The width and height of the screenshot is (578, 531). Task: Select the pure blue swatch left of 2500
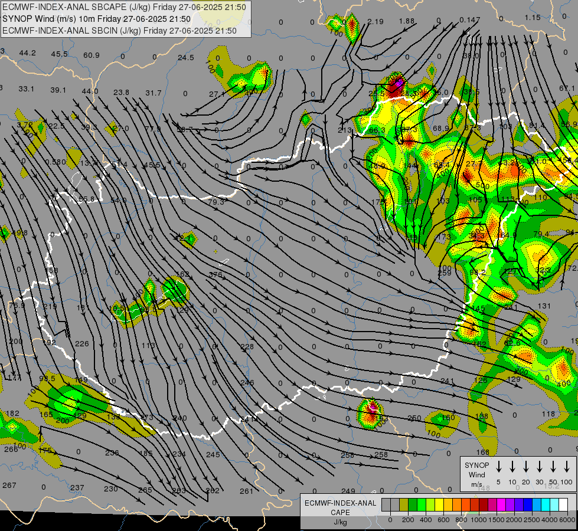[x=528, y=505]
